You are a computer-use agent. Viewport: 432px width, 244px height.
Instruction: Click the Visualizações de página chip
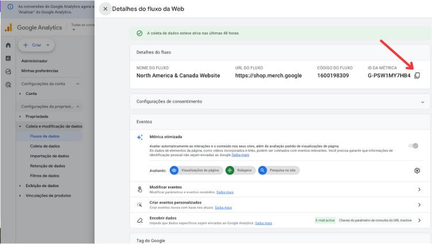pos(196,170)
